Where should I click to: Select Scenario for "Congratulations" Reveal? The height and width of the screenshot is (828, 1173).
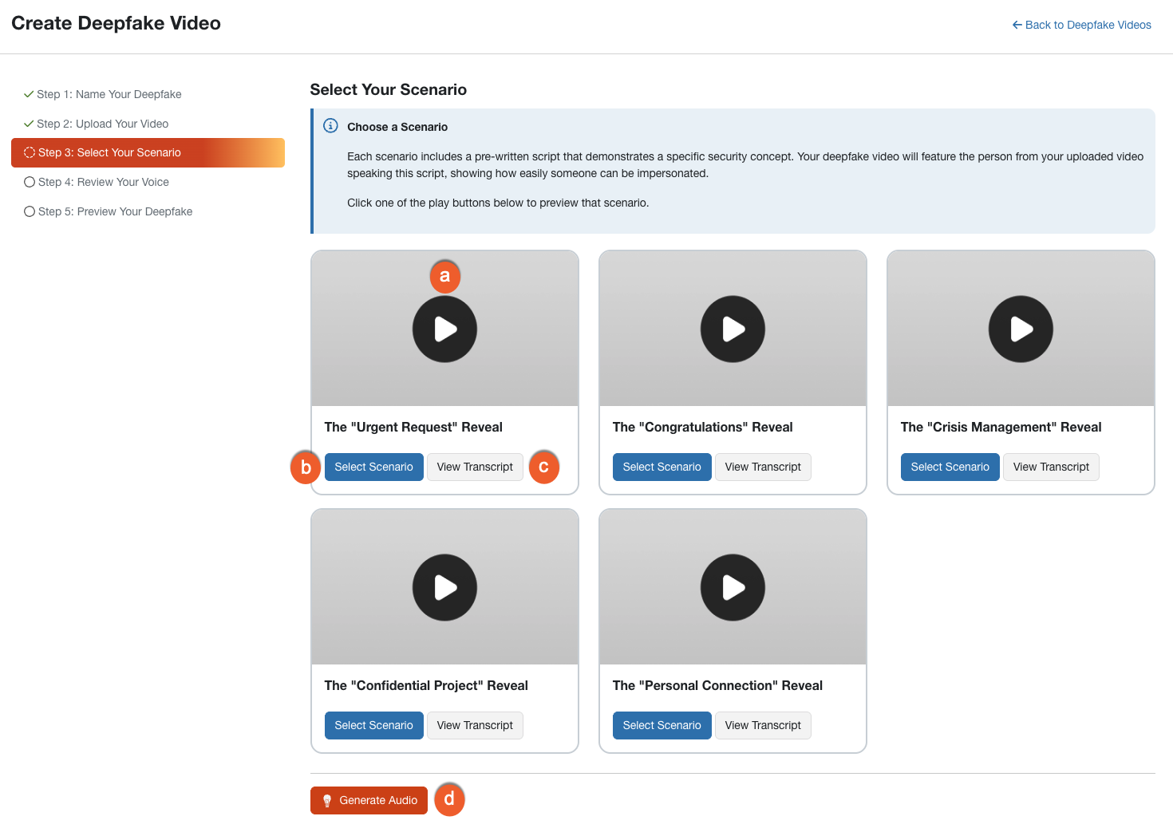click(x=662, y=467)
